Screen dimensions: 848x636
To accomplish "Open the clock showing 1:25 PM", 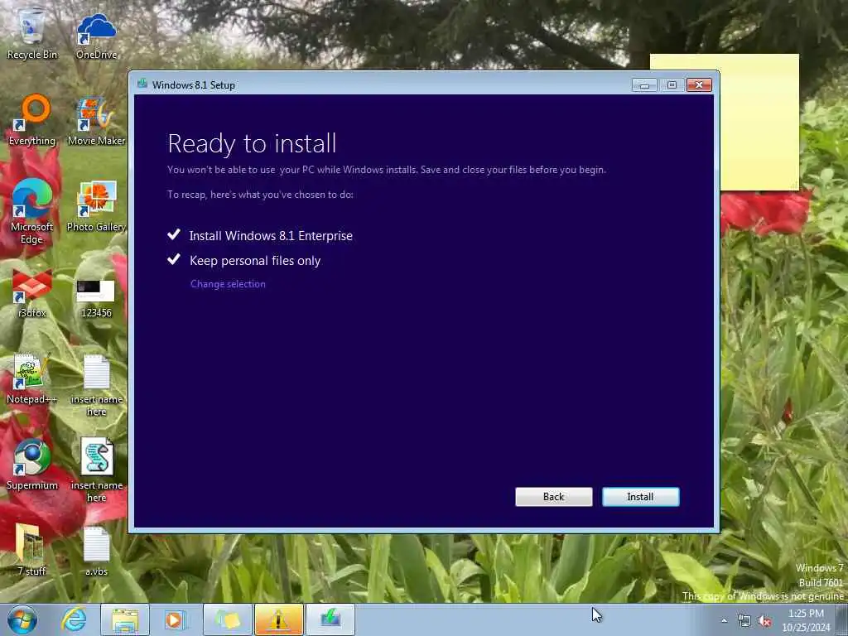I will click(806, 620).
